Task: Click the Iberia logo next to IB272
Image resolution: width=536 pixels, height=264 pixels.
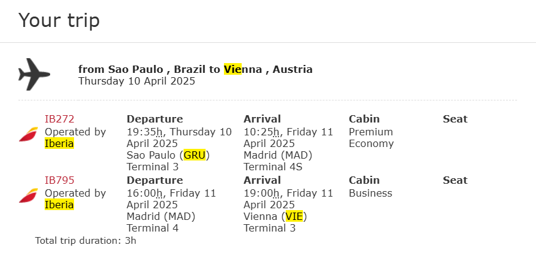Action: [x=28, y=134]
